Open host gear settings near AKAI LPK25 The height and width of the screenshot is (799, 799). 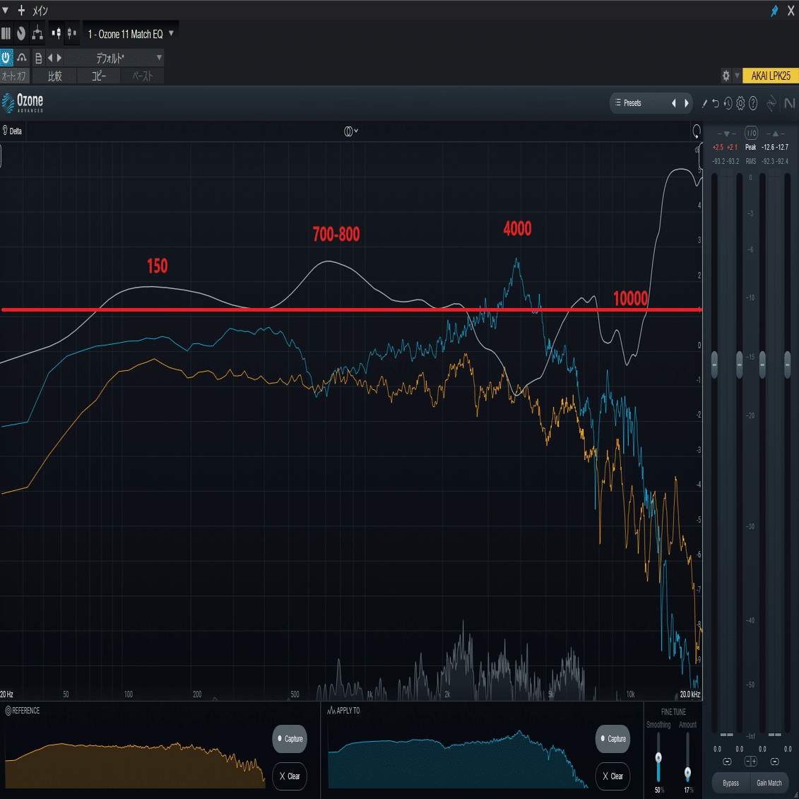[726, 76]
